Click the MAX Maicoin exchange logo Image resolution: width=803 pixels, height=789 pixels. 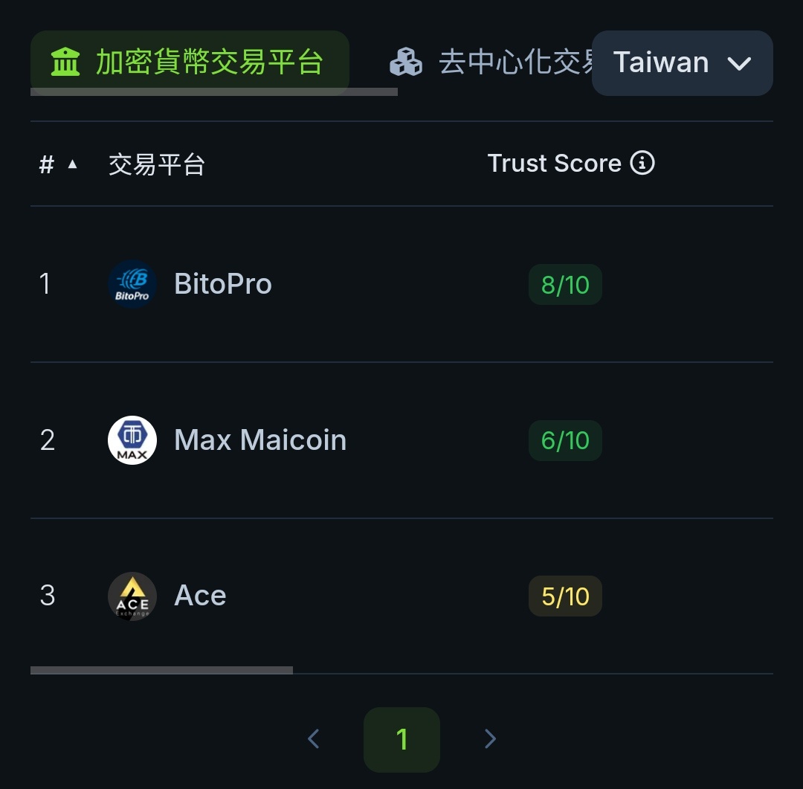coord(132,440)
